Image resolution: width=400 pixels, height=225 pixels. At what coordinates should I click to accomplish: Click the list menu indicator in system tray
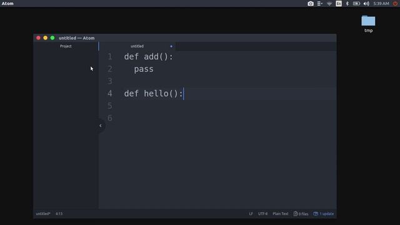(x=319, y=4)
